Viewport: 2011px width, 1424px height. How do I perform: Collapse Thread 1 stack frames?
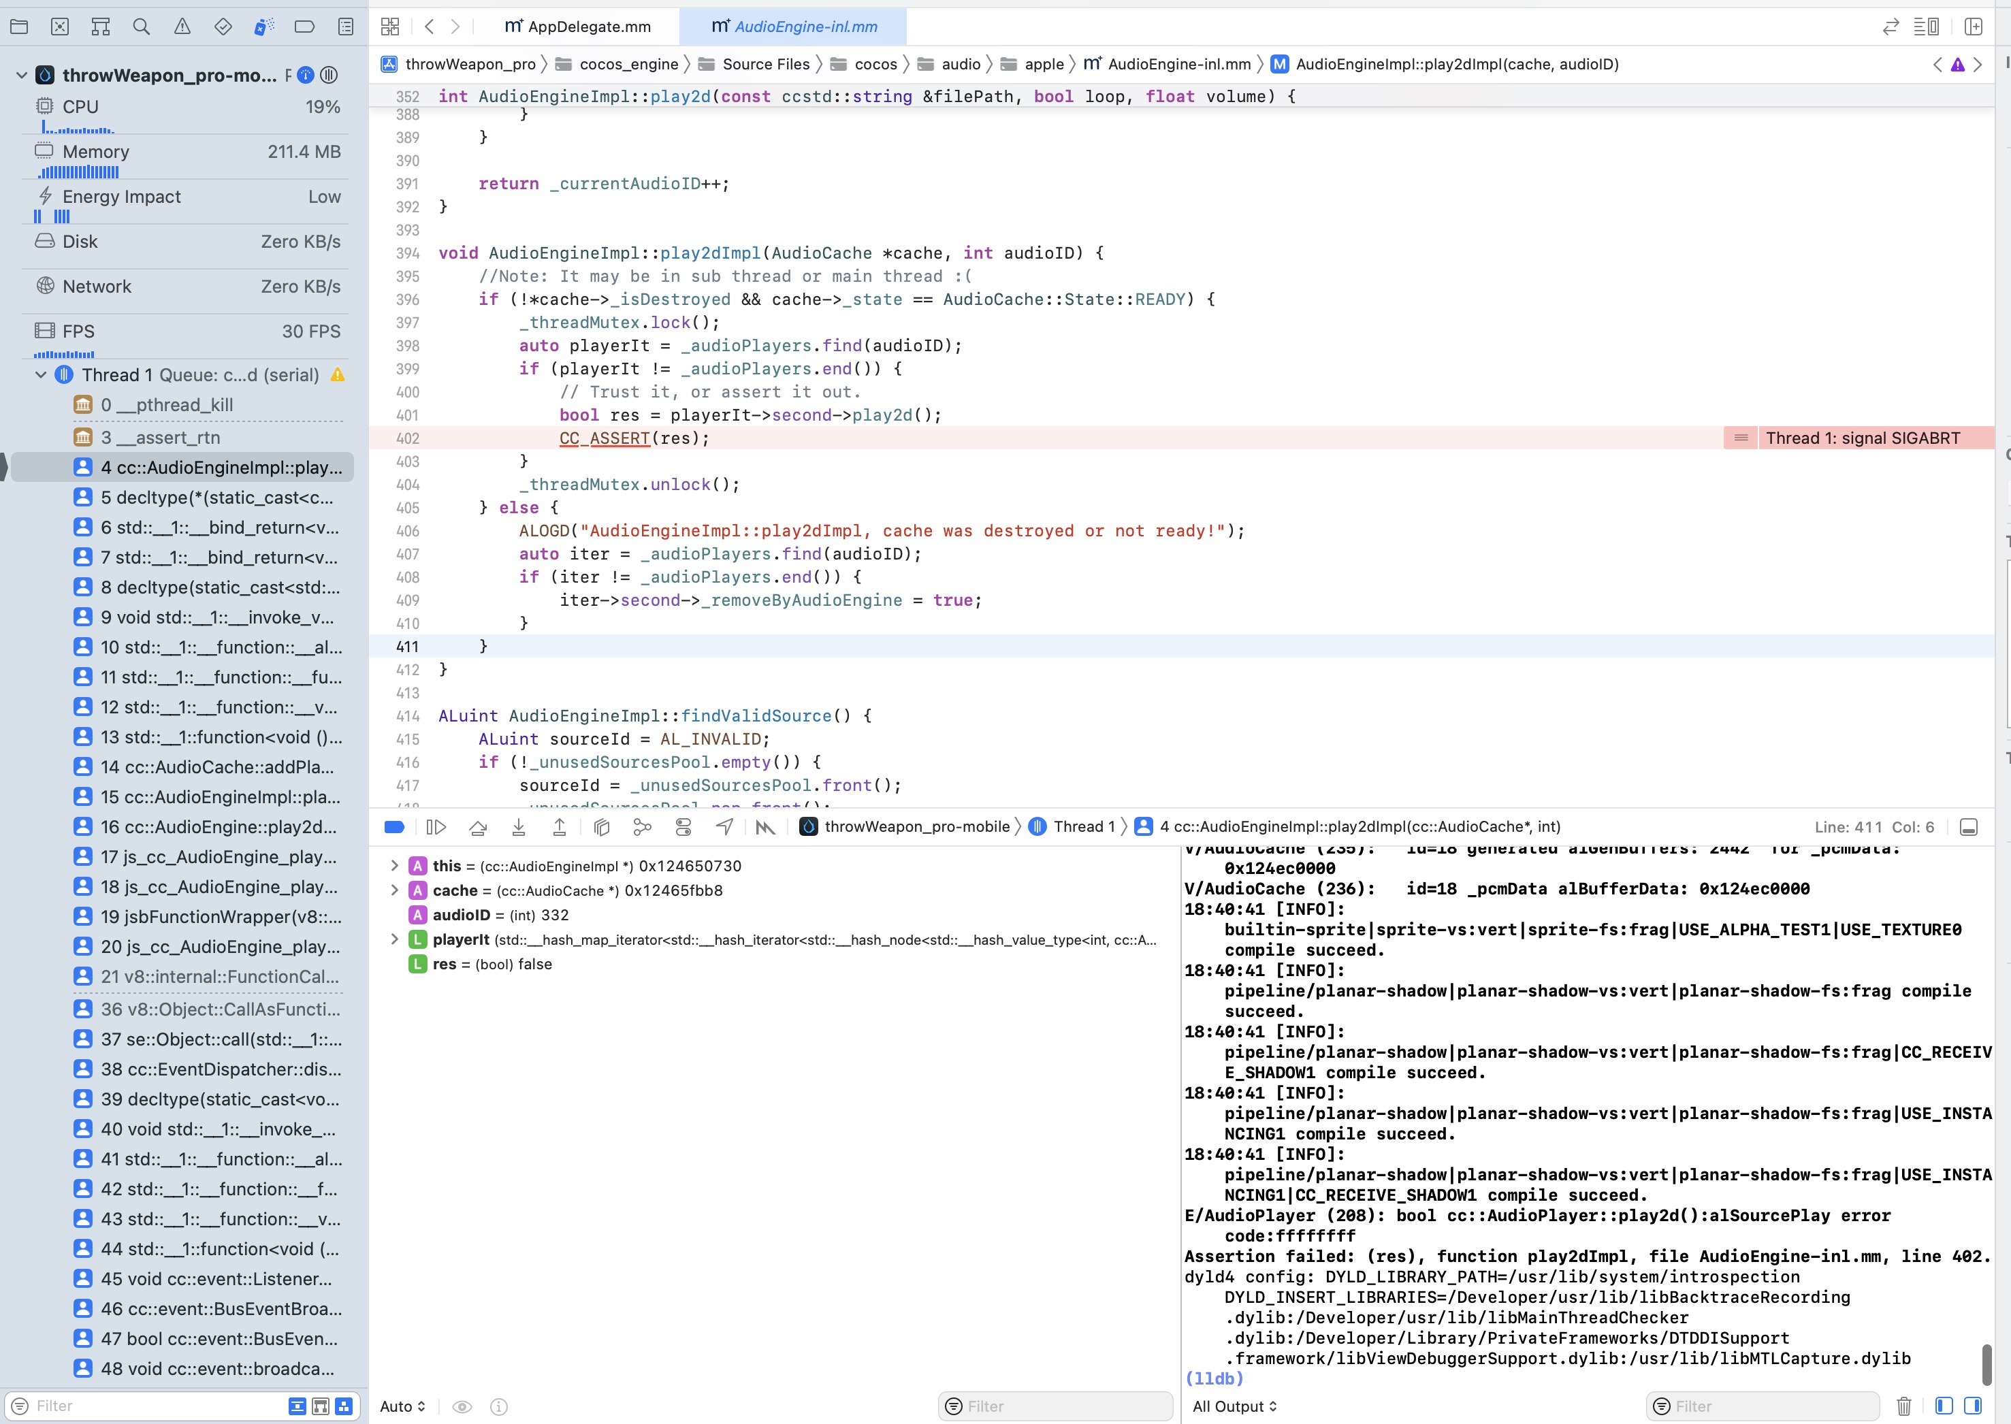pos(40,375)
